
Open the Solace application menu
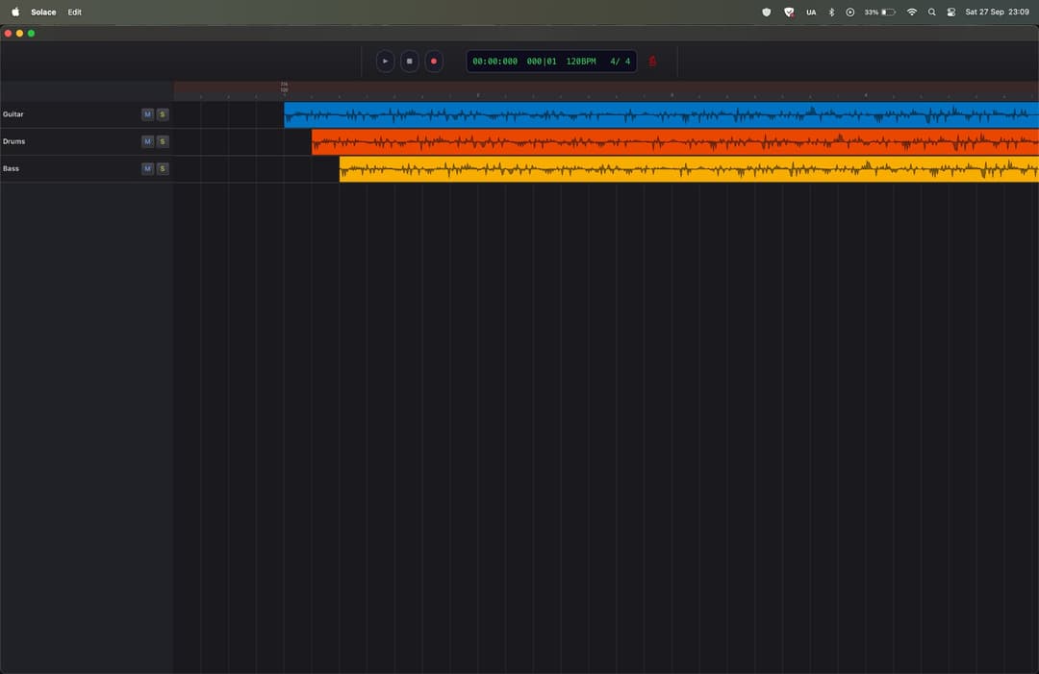43,12
